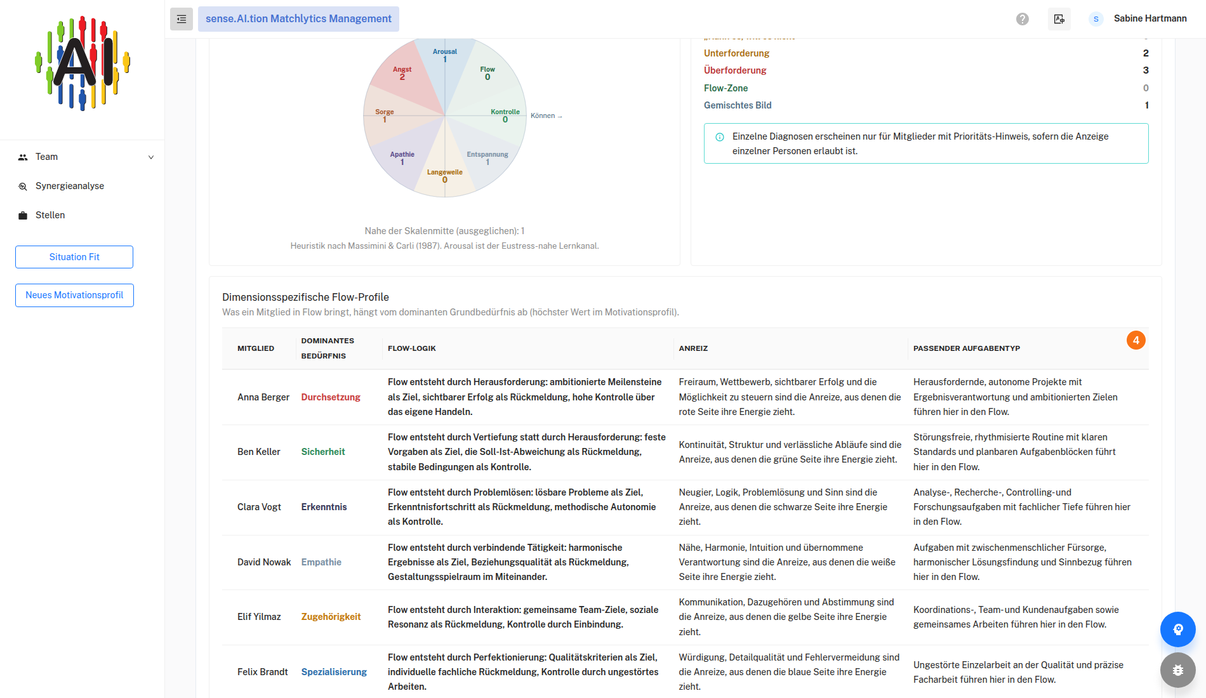Click the sense.AI.tion Matchlytics Management title

pyautogui.click(x=298, y=19)
